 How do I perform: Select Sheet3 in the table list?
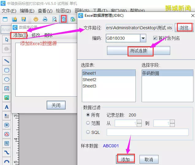point(109,86)
